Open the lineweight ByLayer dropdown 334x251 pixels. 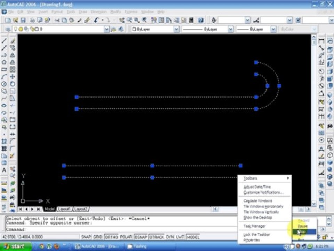click(x=273, y=29)
